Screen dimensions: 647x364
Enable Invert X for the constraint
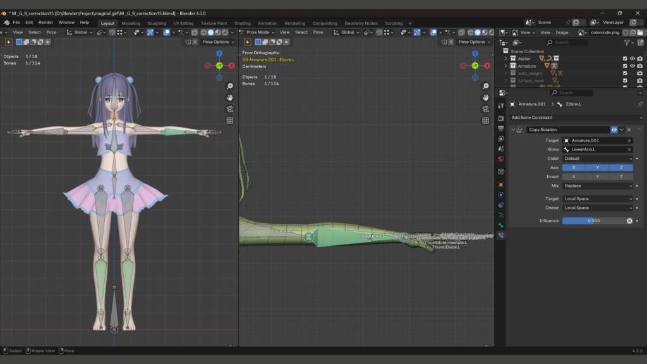pos(574,177)
